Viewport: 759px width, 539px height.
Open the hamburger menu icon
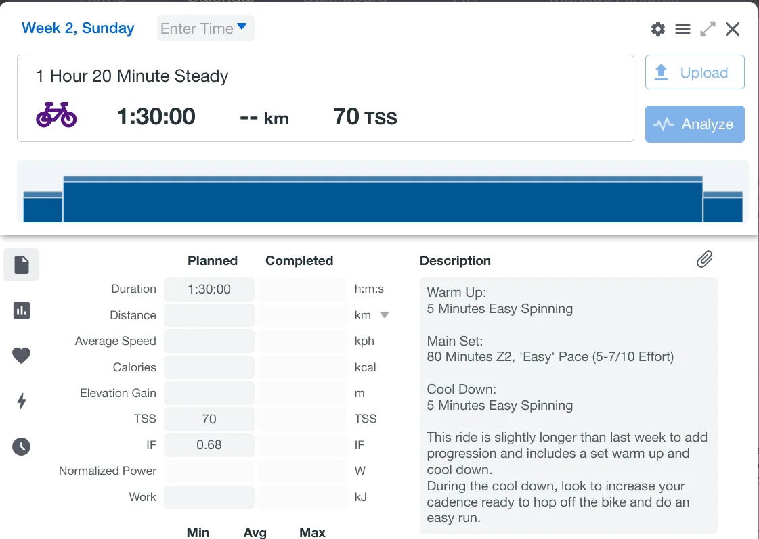[682, 29]
